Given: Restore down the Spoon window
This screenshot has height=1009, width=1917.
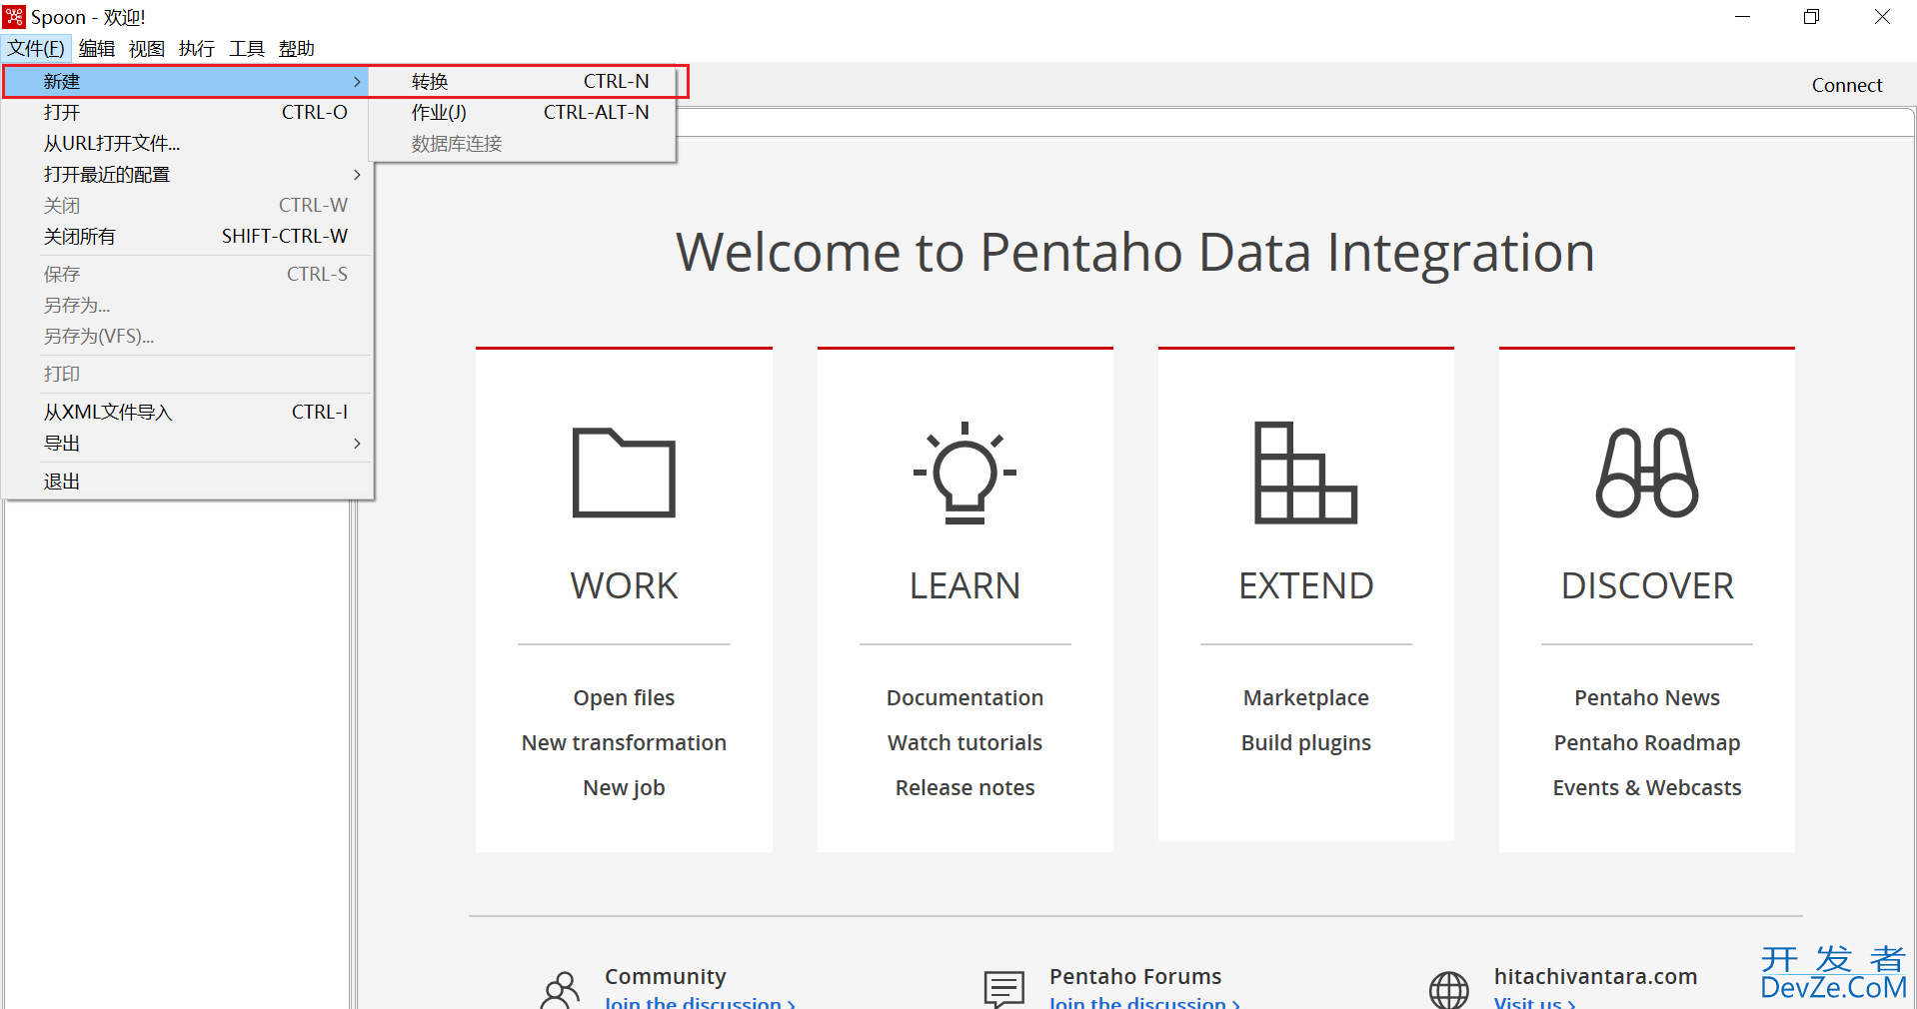Looking at the screenshot, I should point(1811,17).
